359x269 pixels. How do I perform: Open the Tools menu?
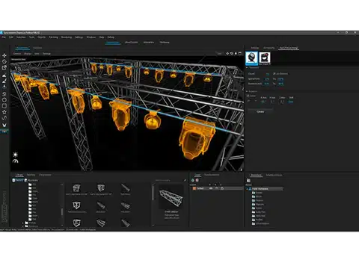tap(31, 37)
